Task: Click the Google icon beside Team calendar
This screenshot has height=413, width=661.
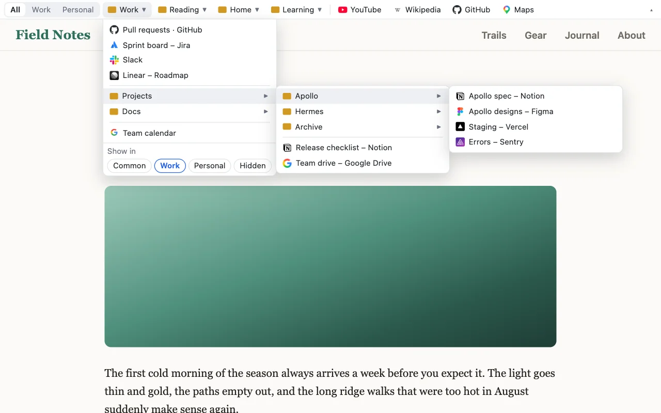Action: click(114, 133)
